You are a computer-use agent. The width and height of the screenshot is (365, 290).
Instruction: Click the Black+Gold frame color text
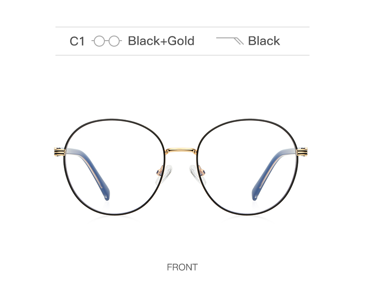[x=161, y=41]
